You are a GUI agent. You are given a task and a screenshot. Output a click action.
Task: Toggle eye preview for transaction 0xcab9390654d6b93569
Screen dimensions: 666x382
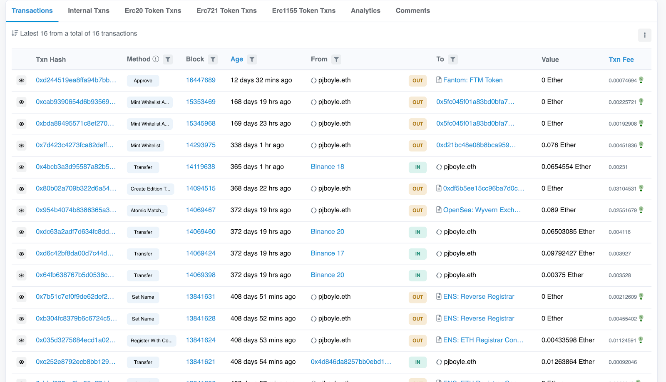21,102
